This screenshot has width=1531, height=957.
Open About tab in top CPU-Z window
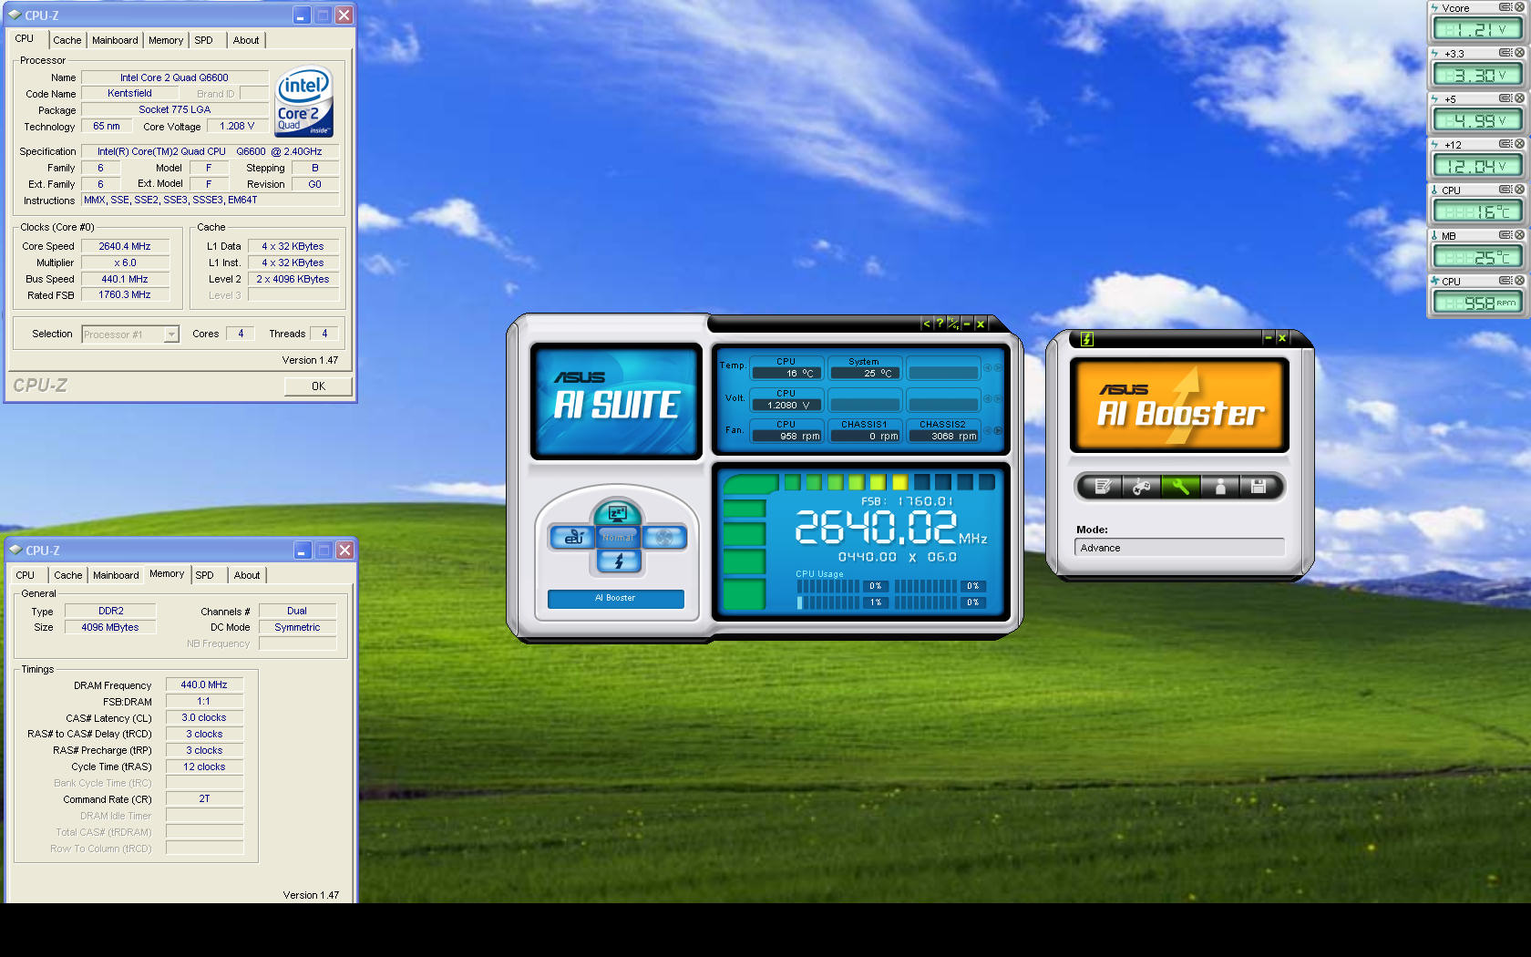246,40
